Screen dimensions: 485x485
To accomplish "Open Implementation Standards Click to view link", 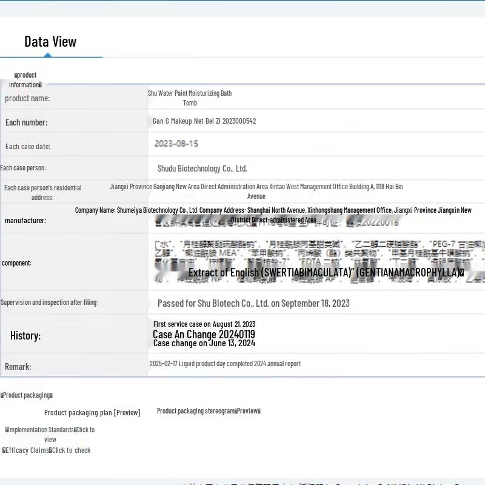I will (50, 434).
